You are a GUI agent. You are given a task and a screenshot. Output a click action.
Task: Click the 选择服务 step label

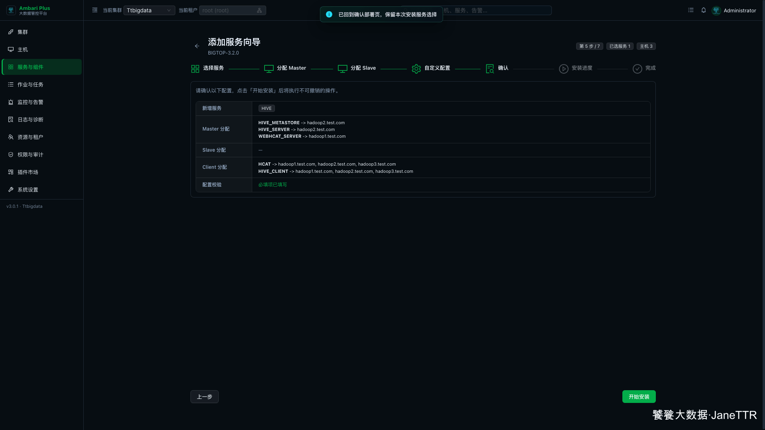tap(214, 68)
